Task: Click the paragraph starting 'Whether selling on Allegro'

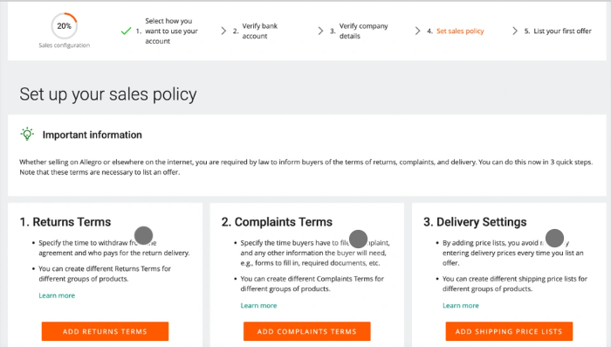Action: (306, 167)
